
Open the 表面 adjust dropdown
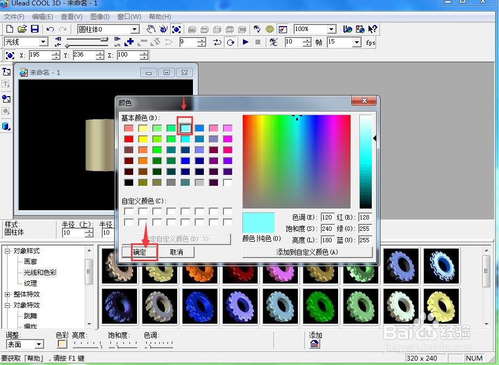[39, 344]
